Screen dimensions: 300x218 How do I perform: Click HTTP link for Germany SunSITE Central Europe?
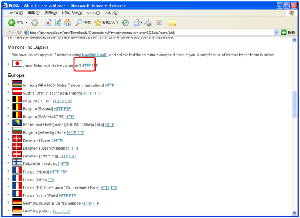click(87, 203)
